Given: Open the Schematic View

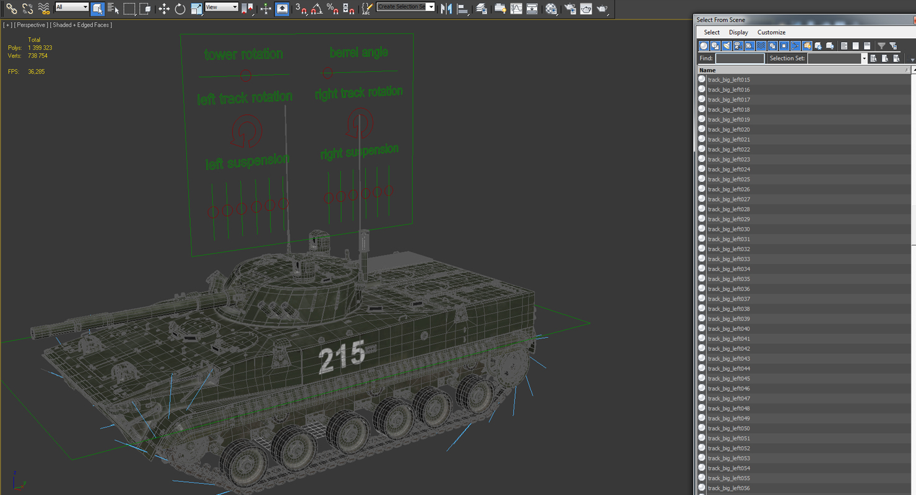Looking at the screenshot, I should 532,9.
